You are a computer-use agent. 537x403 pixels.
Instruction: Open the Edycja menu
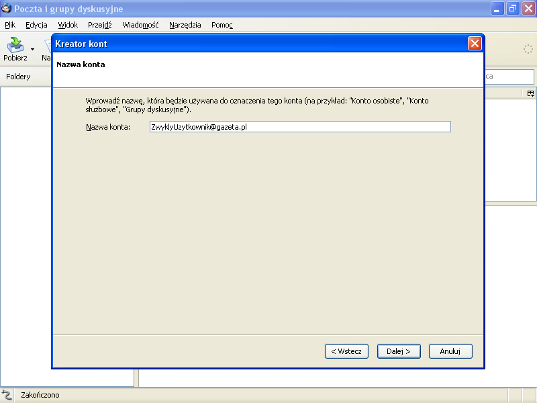[36, 25]
